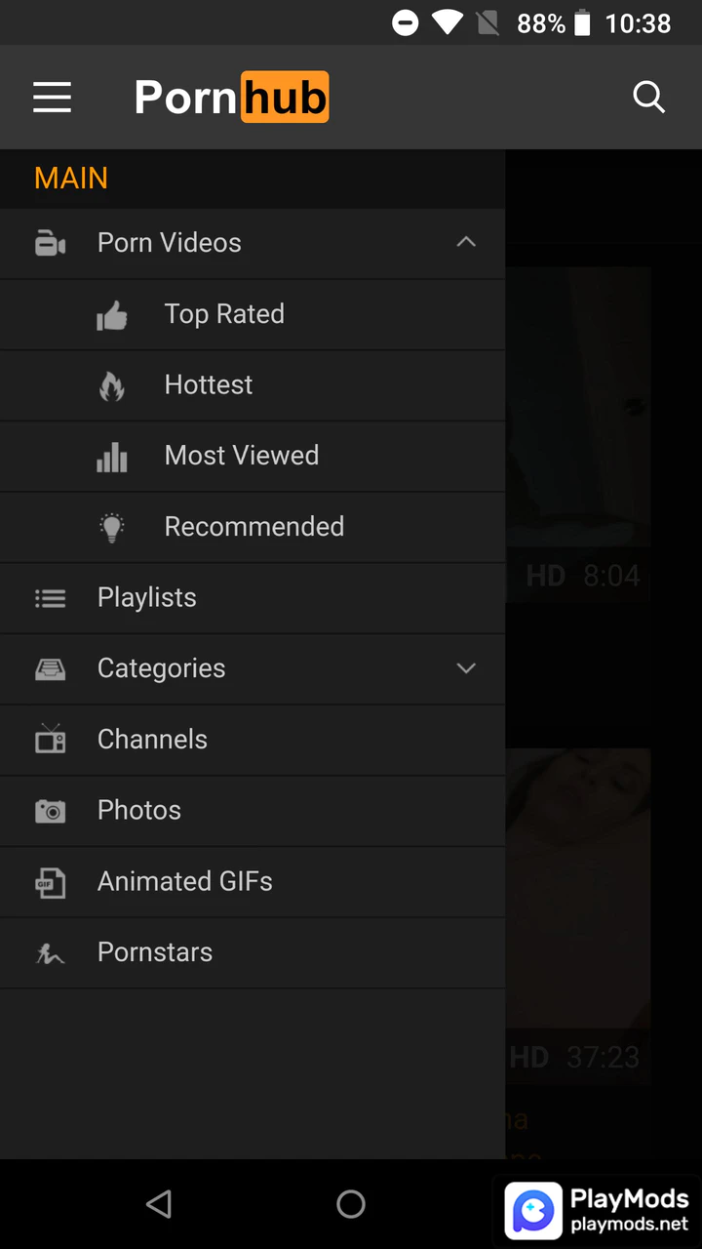This screenshot has height=1249, width=702.
Task: Open the Playlists menu entry
Action: (x=253, y=598)
